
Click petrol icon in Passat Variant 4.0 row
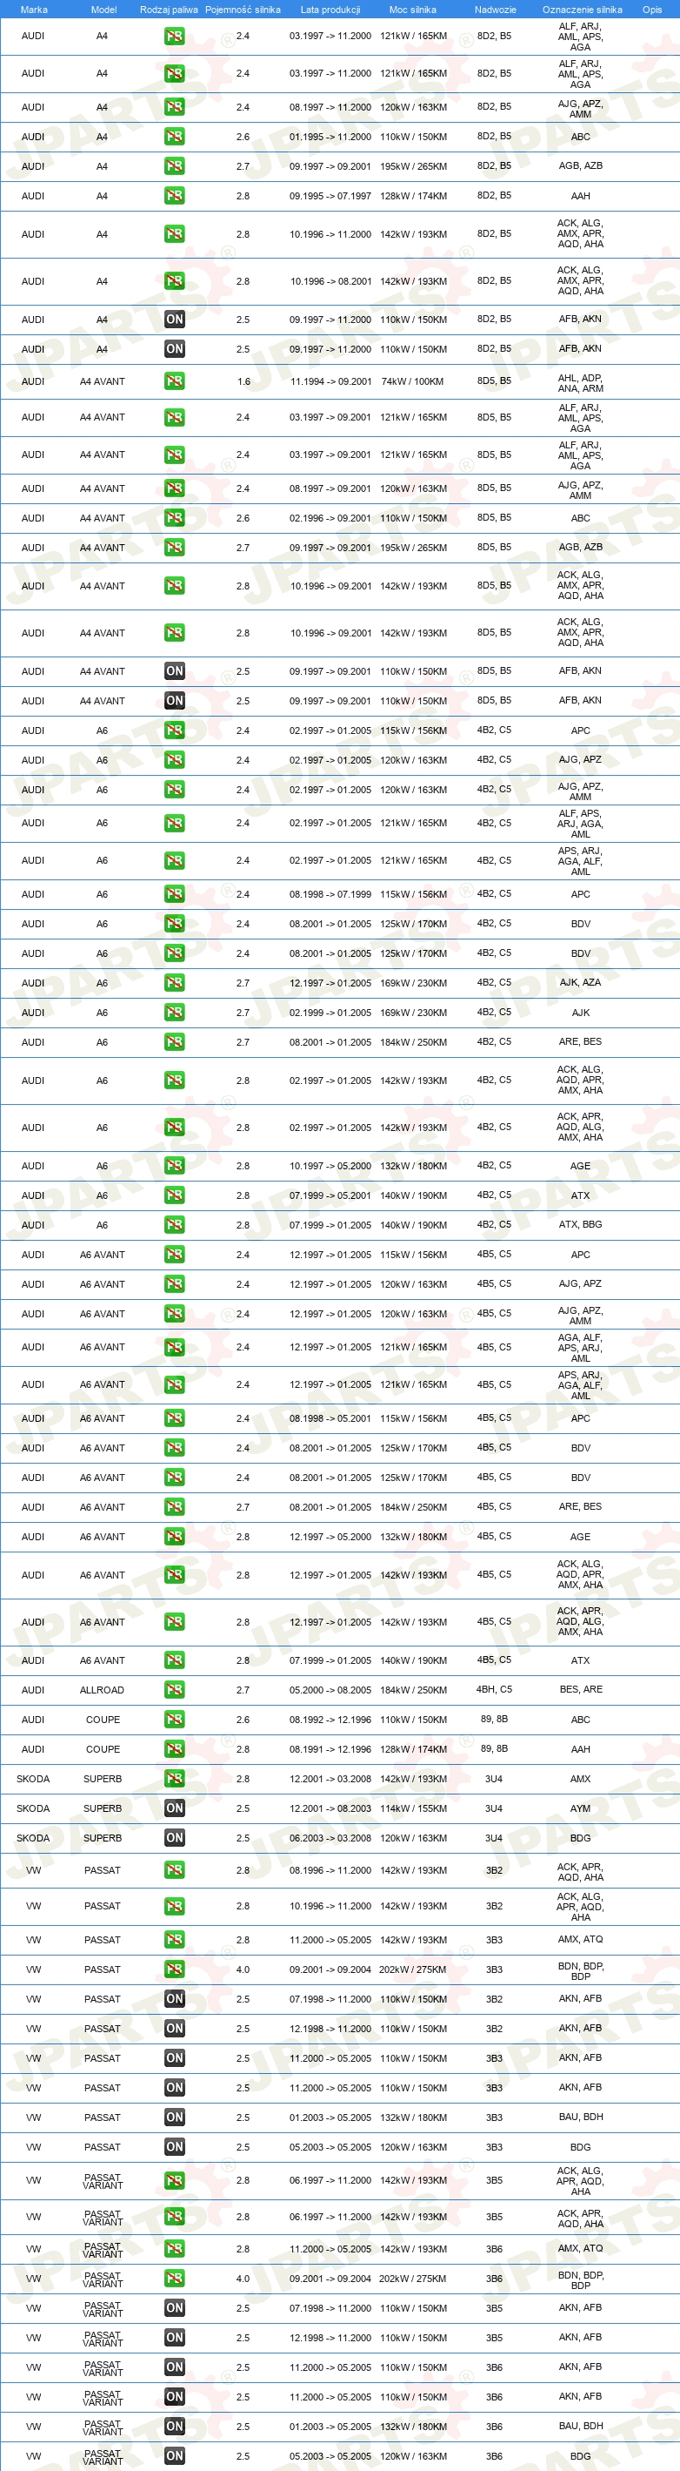(174, 2279)
